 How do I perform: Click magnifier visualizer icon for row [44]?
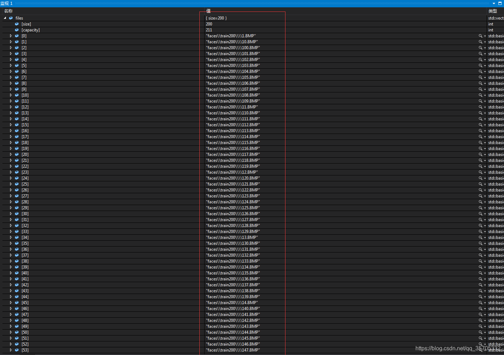[481, 297]
